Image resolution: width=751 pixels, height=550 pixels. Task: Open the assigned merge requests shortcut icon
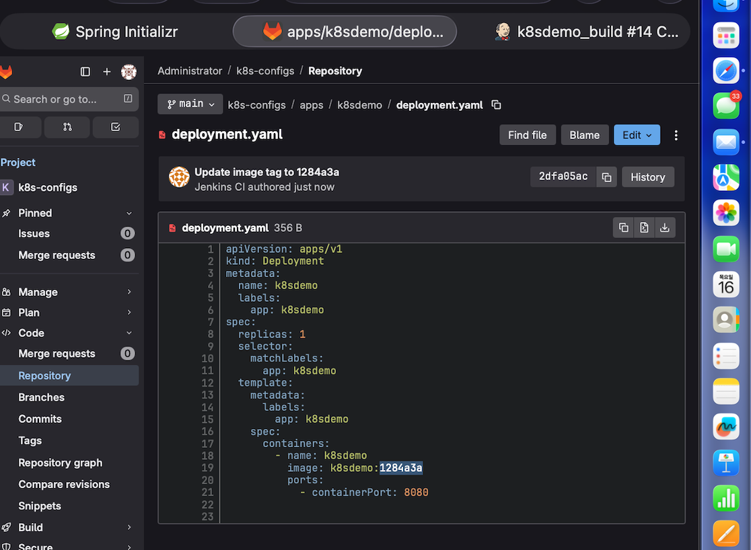click(x=67, y=126)
